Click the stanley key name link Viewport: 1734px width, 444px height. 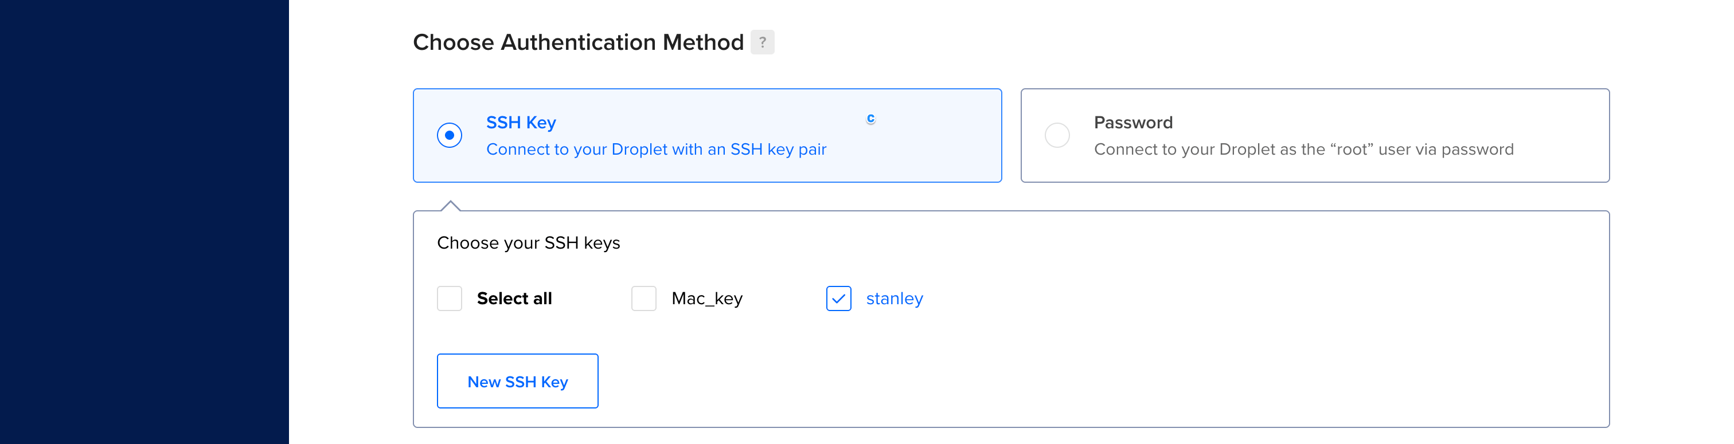(x=895, y=298)
